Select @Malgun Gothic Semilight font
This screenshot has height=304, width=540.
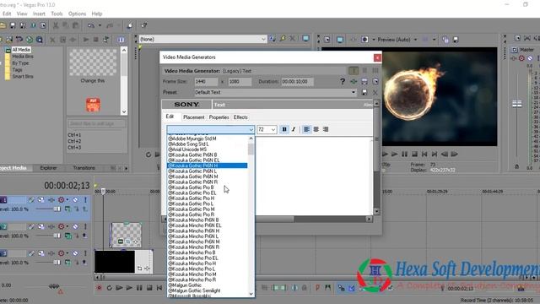pos(208,290)
